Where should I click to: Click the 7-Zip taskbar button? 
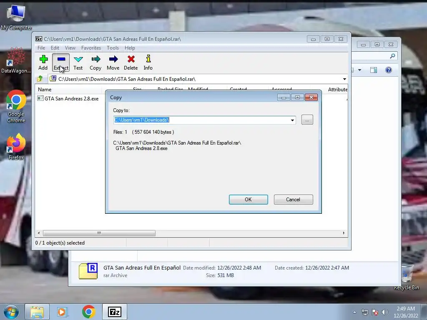[115, 312]
